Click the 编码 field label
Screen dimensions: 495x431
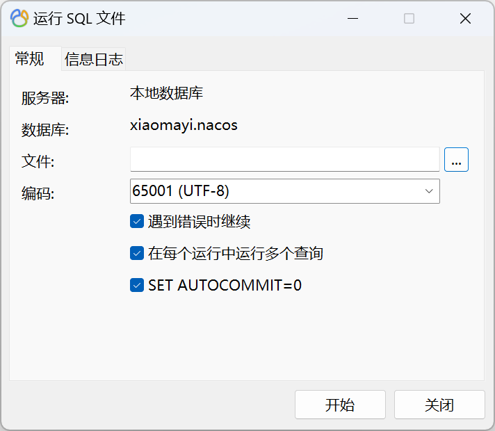pos(38,193)
